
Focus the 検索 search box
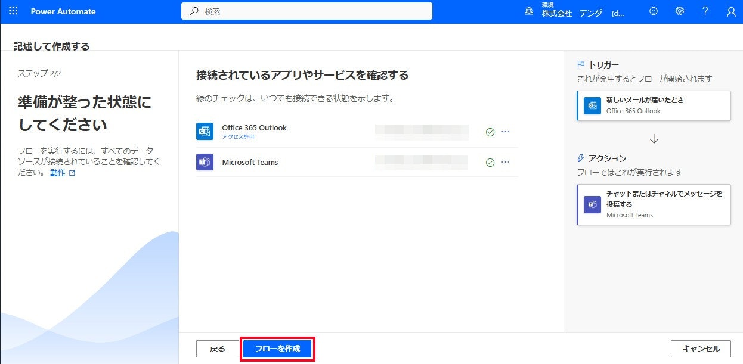coord(307,11)
